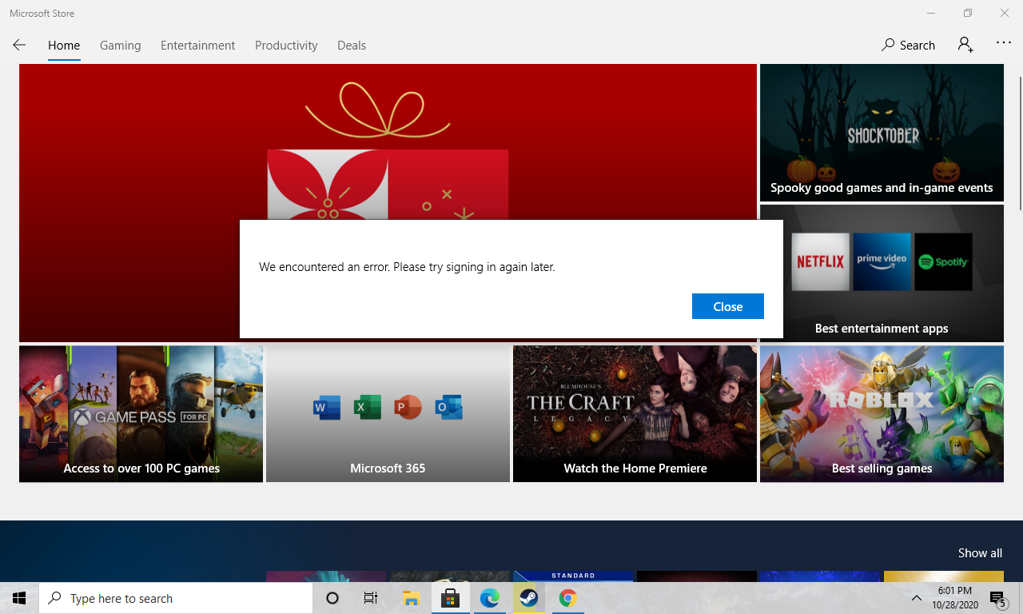Click the Type here to search box
Screen dimensions: 1023x614
coord(176,598)
